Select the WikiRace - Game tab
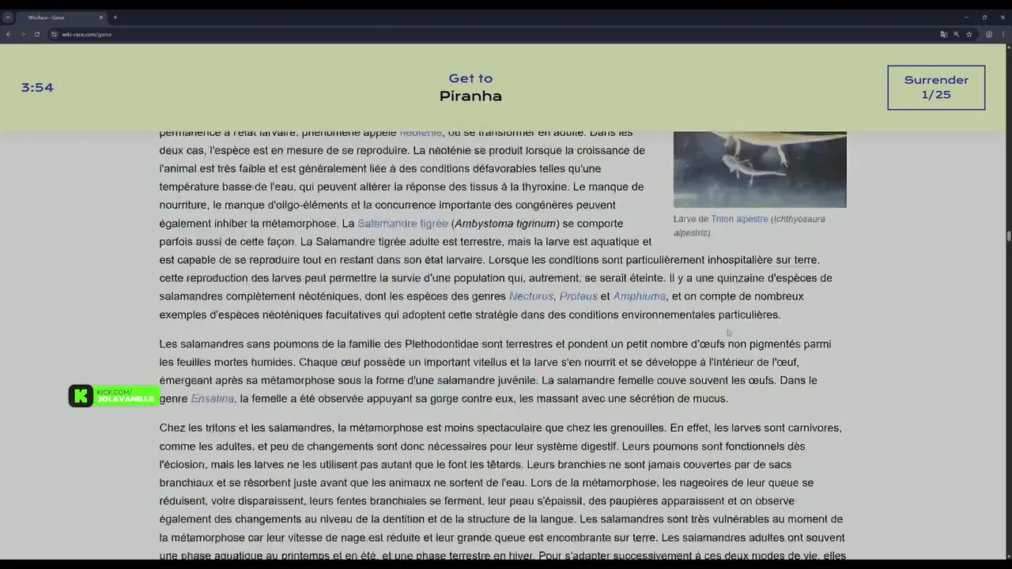 pyautogui.click(x=62, y=17)
